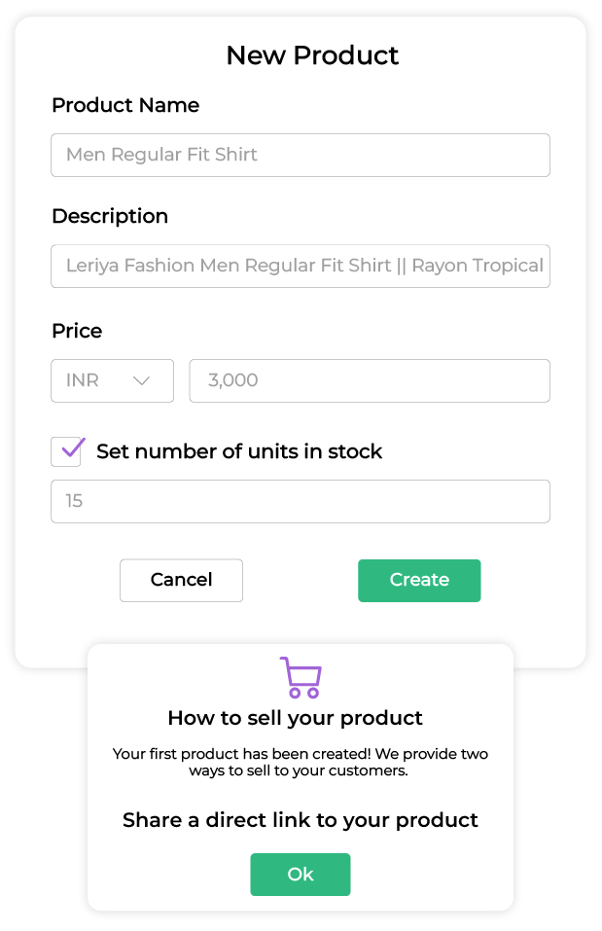Click the stock quantity field showing 15
The width and height of the screenshot is (602, 931).
301,501
